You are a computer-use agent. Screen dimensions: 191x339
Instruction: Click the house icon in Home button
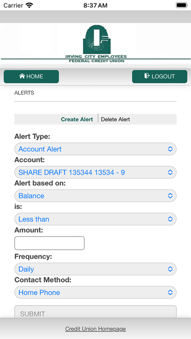[x=22, y=76]
